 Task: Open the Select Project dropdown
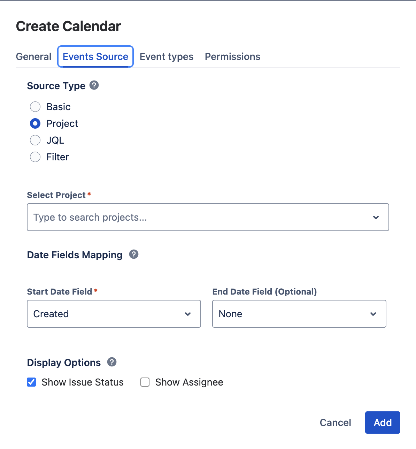pos(376,217)
